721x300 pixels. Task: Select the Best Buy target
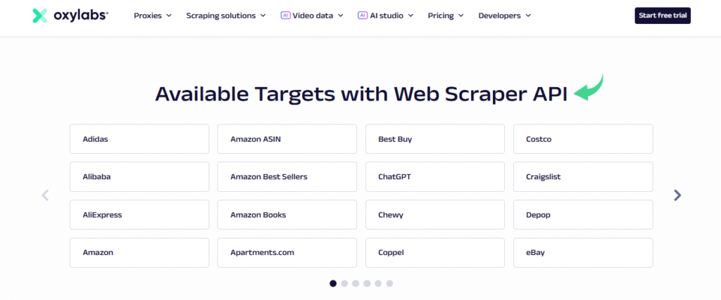[434, 139]
